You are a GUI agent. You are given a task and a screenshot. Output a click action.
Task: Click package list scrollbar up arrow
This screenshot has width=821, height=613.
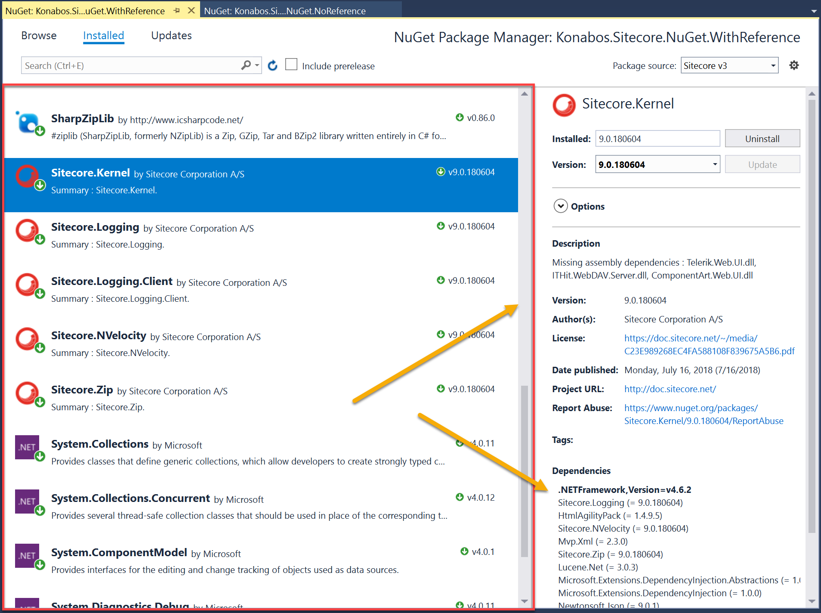(524, 93)
